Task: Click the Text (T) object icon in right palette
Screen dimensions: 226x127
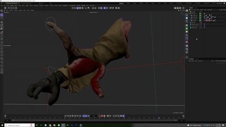Action: 187,21
